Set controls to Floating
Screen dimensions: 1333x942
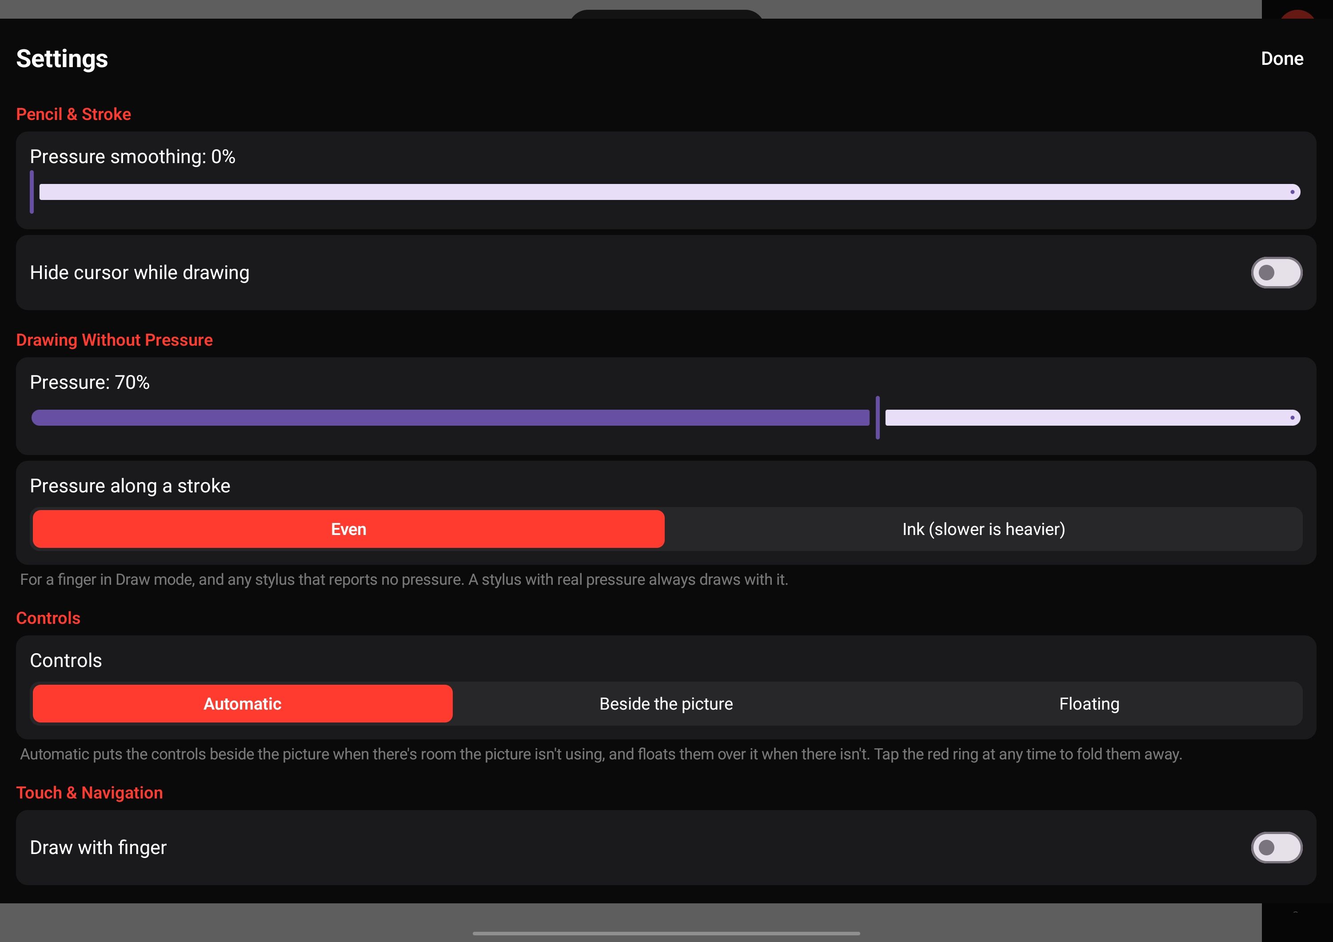(x=1089, y=703)
